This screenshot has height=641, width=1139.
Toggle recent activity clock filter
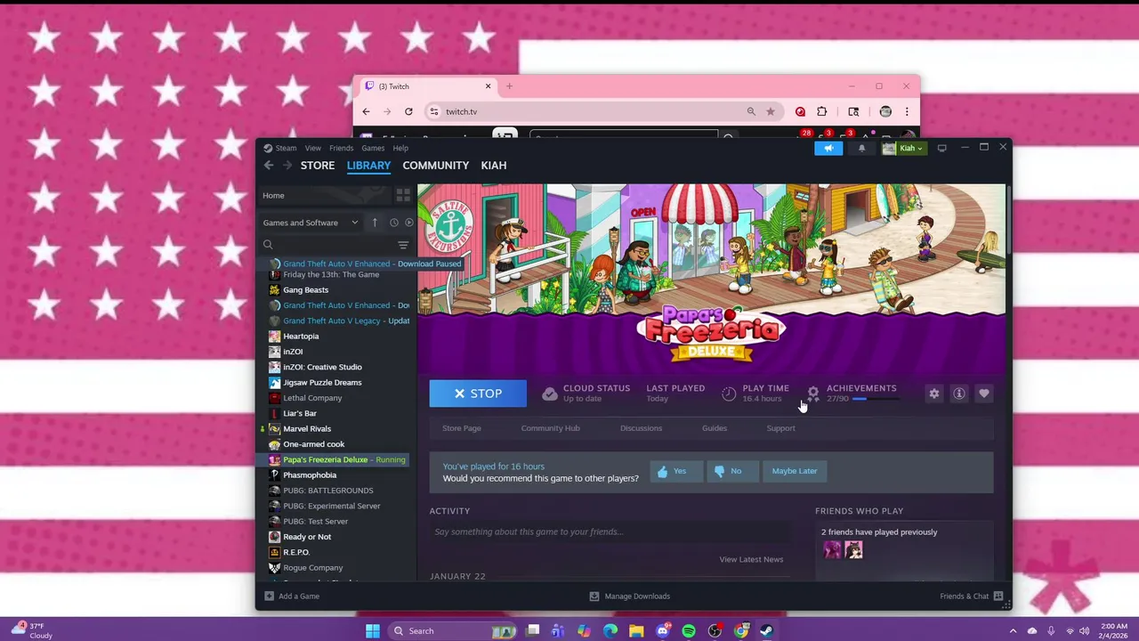(x=393, y=223)
